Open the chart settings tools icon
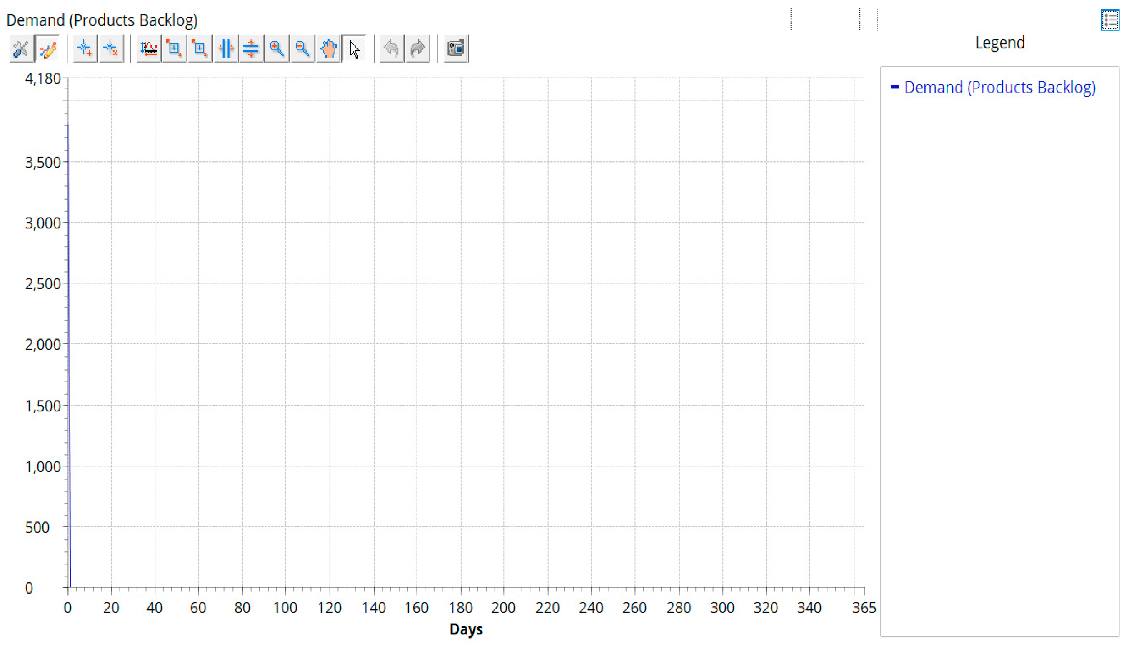 [x=21, y=49]
